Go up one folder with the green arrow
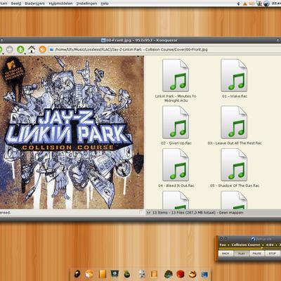 click(x=20, y=49)
